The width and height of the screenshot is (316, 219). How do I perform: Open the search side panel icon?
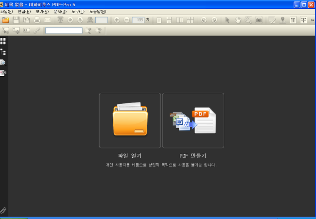(3, 63)
